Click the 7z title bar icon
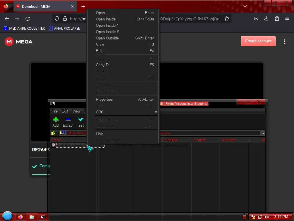 [x=53, y=104]
